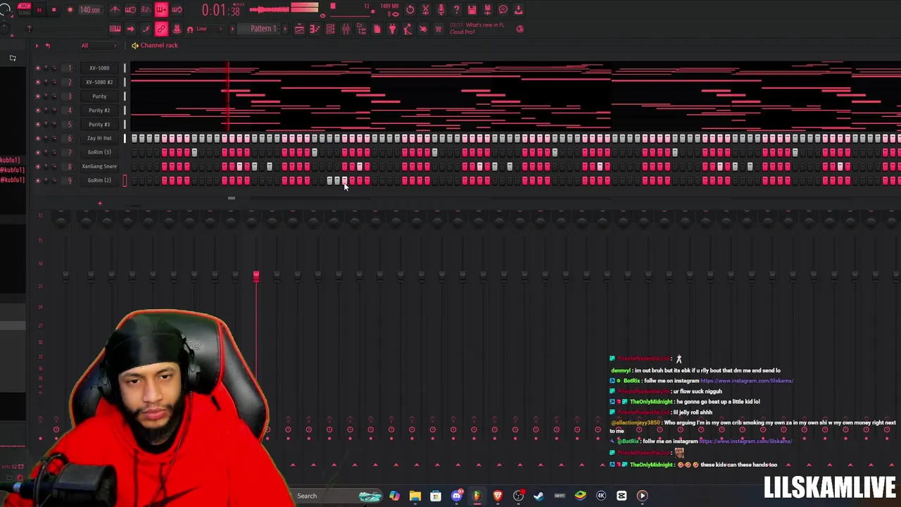Open Steam from the taskbar

point(539,496)
